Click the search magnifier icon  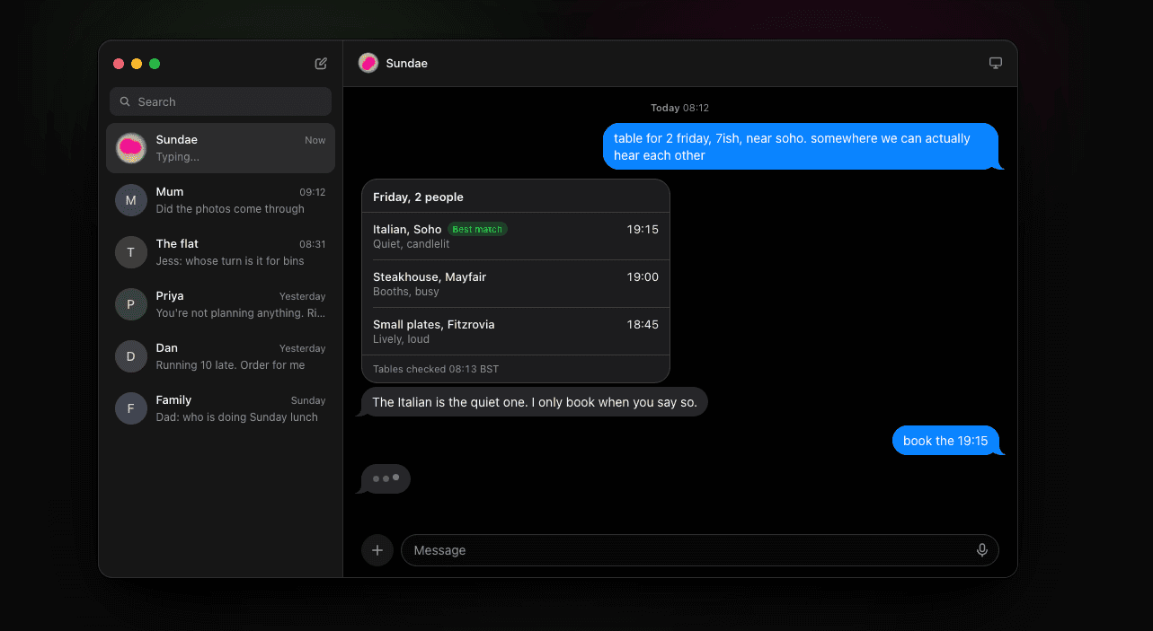125,101
